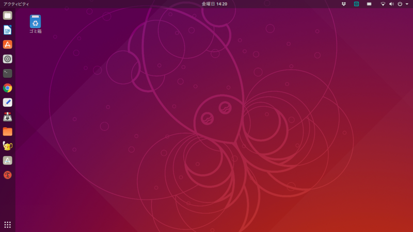
Task: Show all applications grid
Action: click(7, 225)
